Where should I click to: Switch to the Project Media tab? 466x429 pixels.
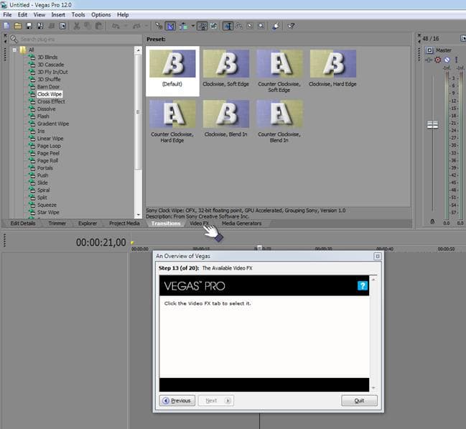click(124, 223)
